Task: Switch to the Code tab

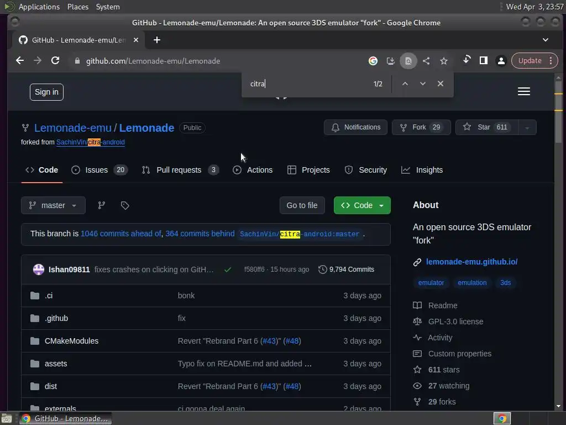Action: (x=42, y=170)
